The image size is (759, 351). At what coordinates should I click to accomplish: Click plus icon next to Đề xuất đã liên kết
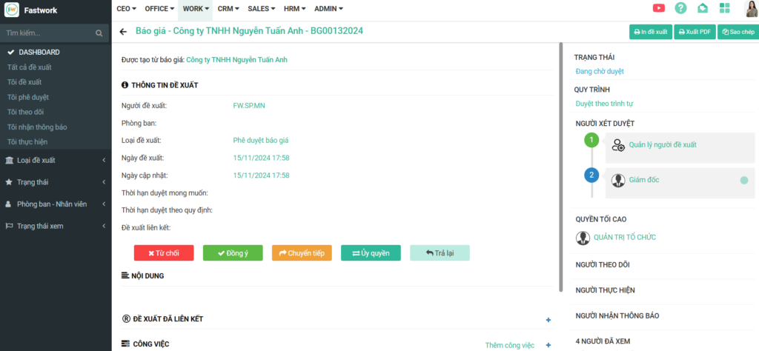[x=548, y=320]
